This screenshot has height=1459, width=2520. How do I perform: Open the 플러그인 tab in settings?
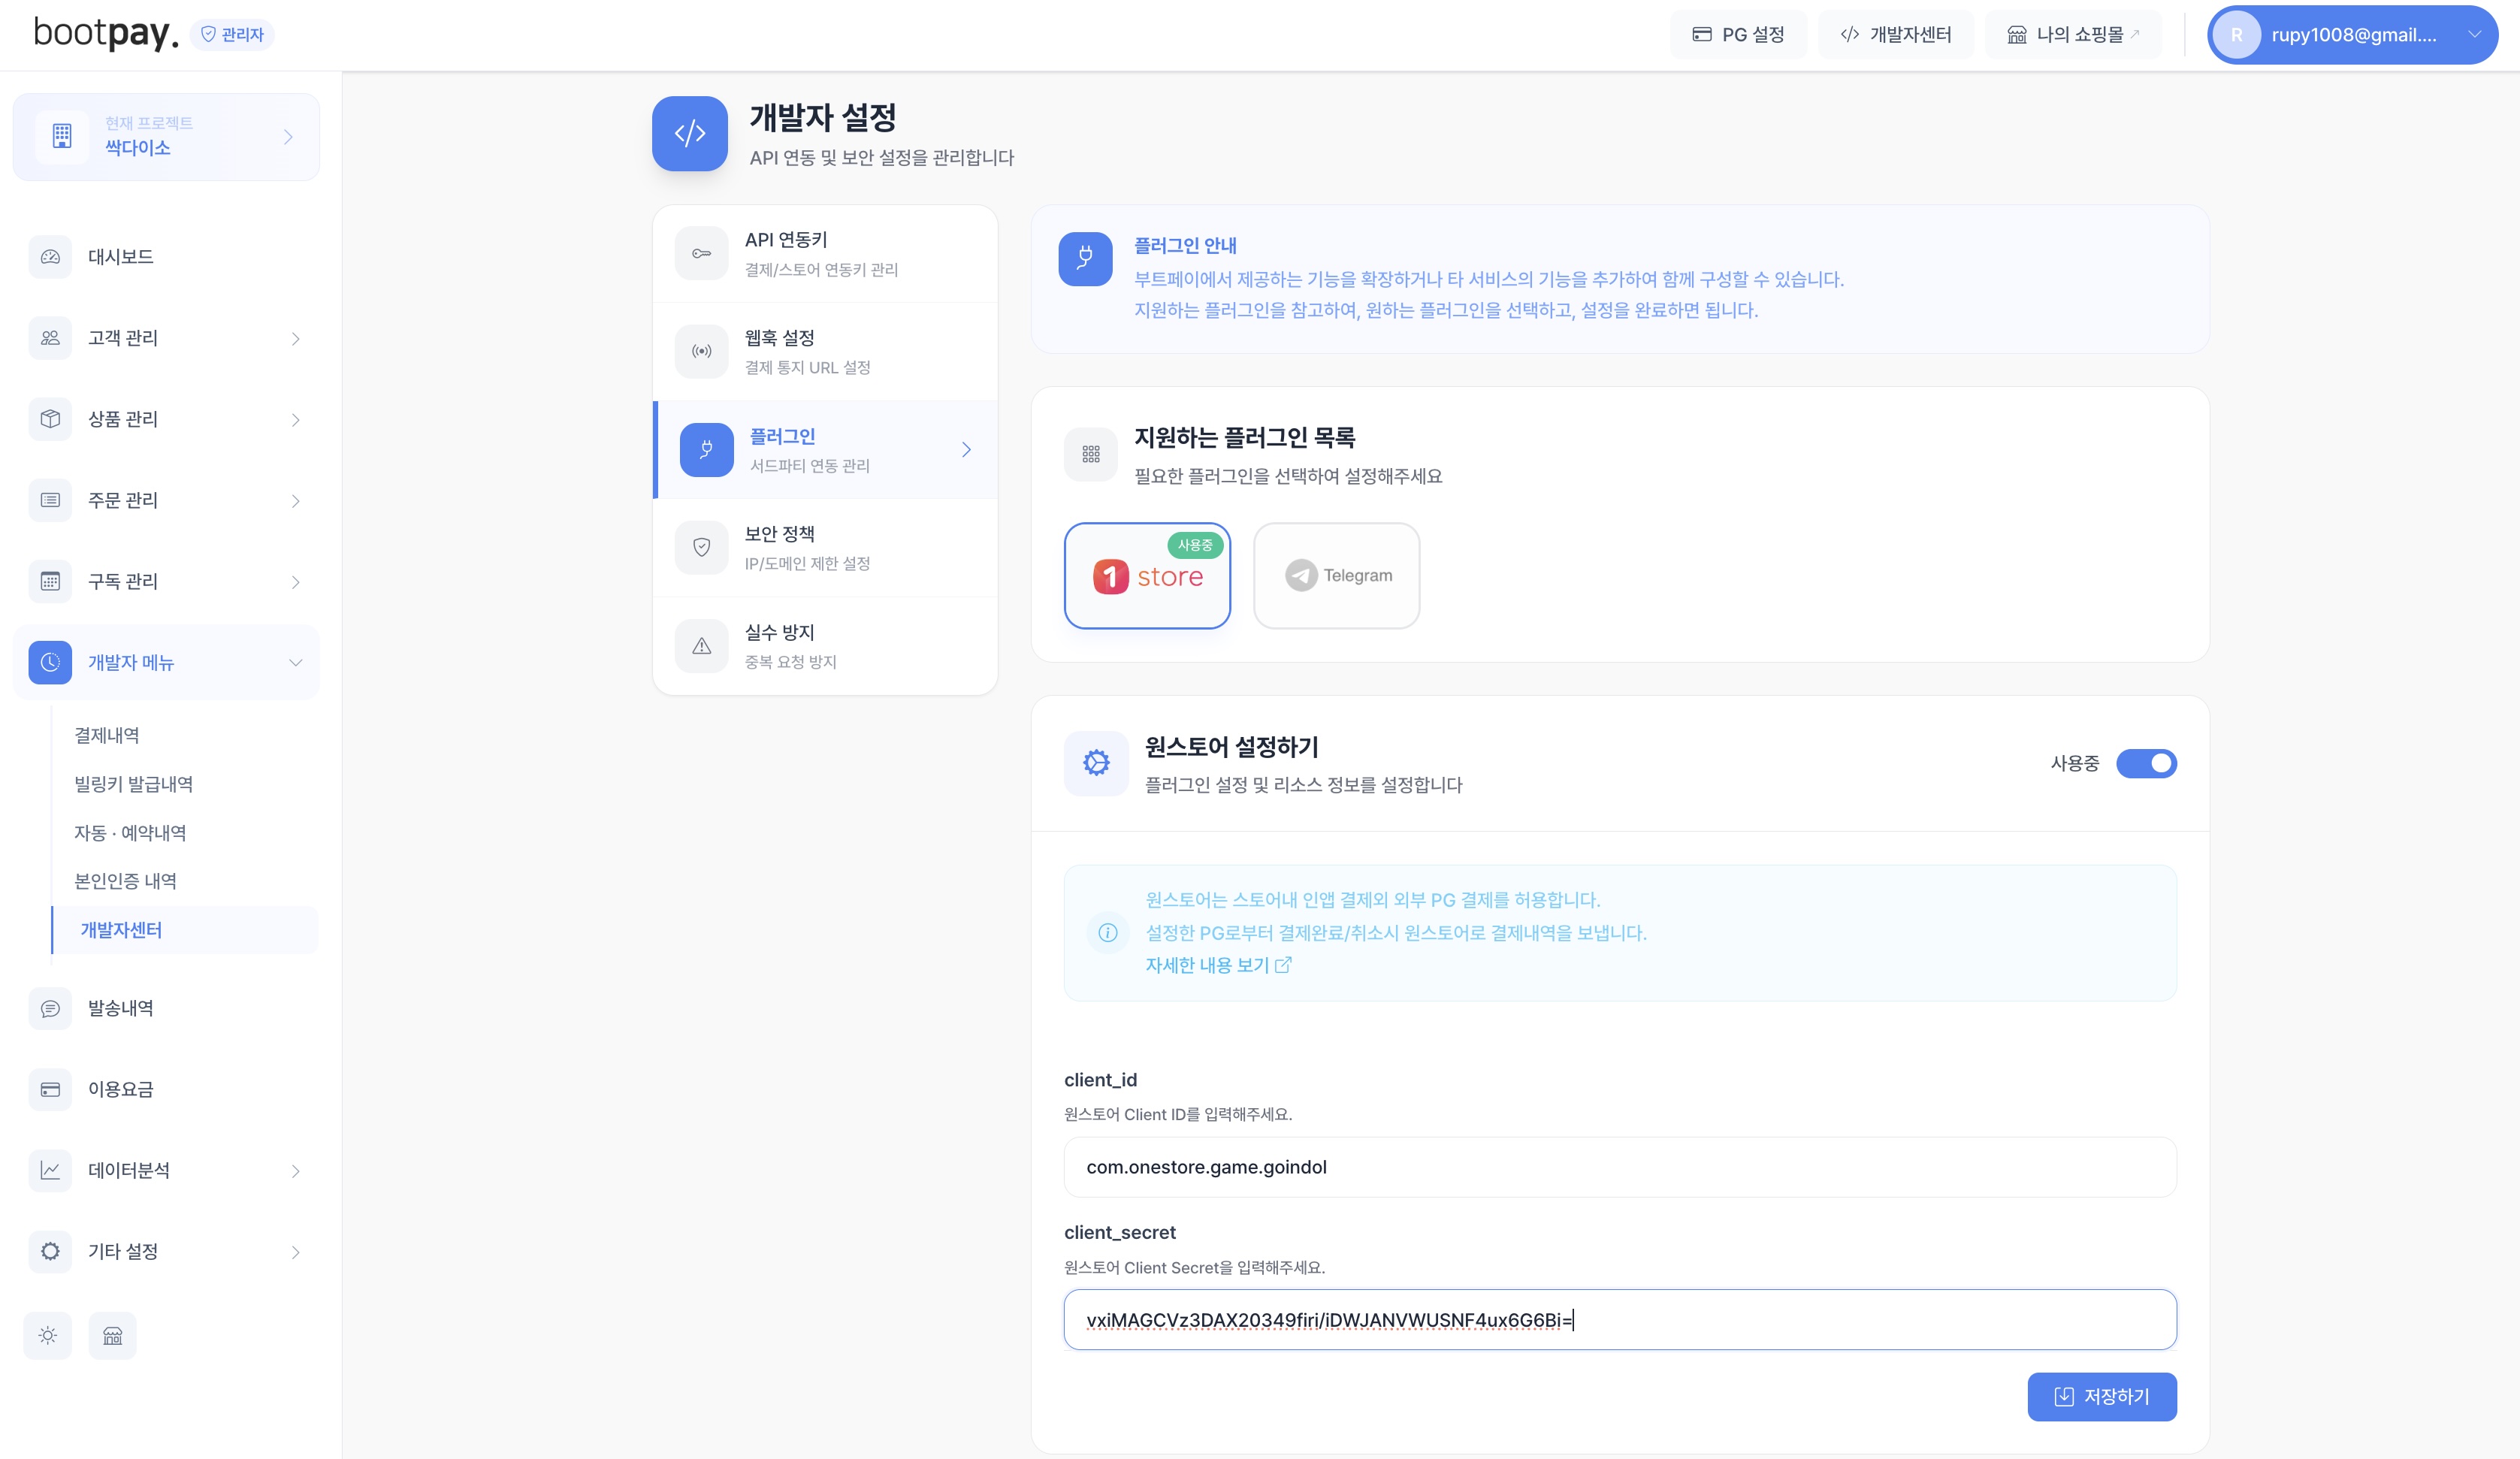[824, 449]
